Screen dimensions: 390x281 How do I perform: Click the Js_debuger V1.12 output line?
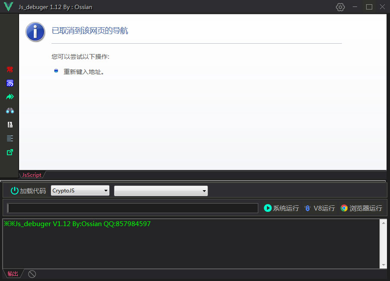click(x=77, y=224)
